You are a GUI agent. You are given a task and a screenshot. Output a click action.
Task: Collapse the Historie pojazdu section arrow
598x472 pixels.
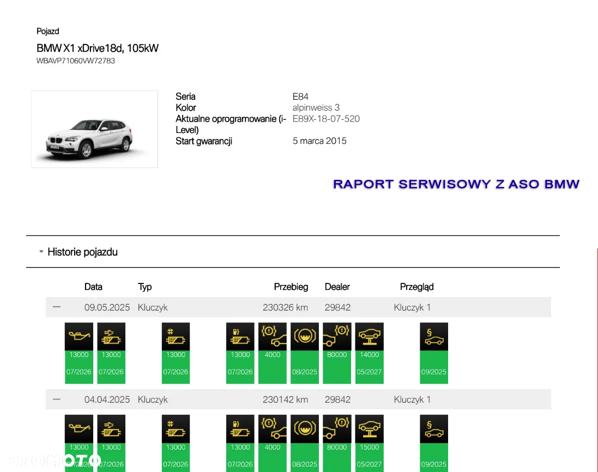tap(41, 252)
